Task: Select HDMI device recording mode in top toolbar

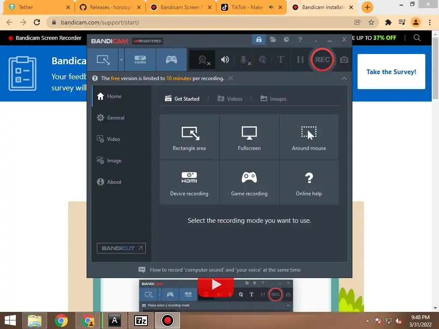Action: tap(140, 60)
